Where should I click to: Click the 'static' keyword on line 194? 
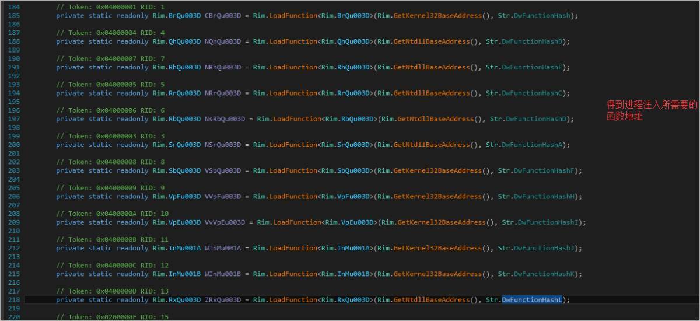[x=100, y=93]
